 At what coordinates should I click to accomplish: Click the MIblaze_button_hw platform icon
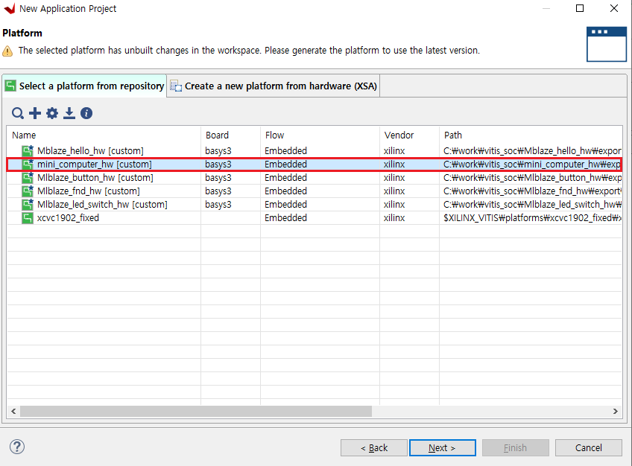pos(28,177)
